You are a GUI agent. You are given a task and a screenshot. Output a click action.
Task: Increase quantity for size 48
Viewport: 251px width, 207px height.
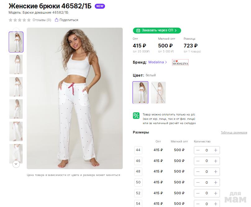[216, 172]
